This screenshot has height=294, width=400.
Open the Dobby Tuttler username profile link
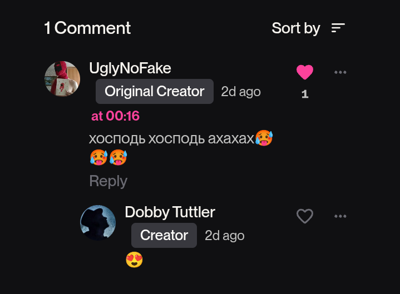click(x=170, y=212)
